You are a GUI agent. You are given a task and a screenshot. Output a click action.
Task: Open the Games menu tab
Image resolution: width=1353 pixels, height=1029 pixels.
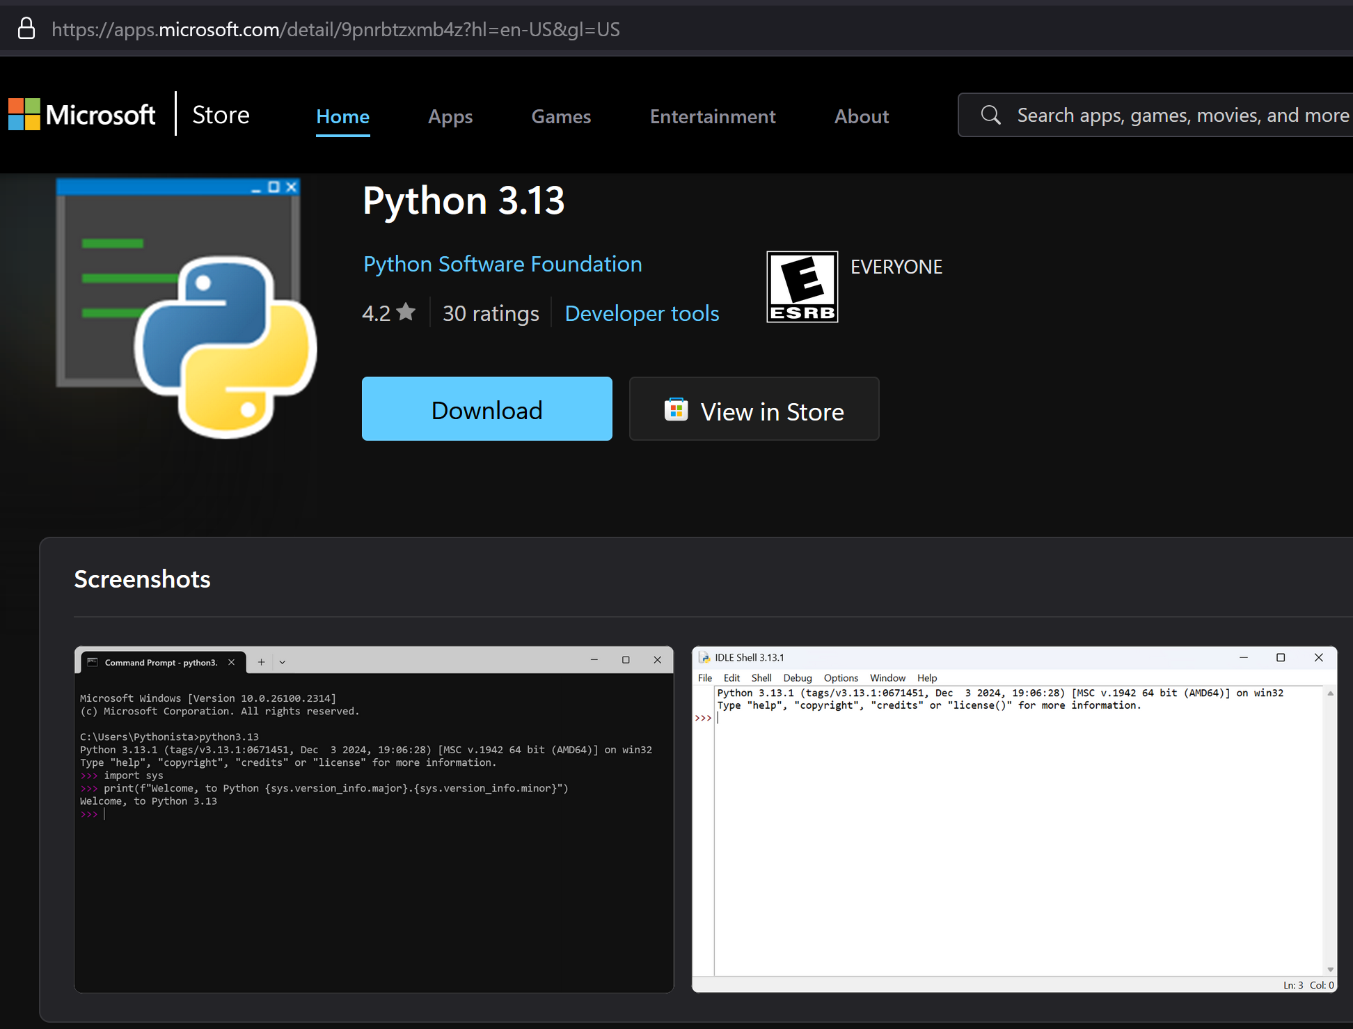(560, 116)
